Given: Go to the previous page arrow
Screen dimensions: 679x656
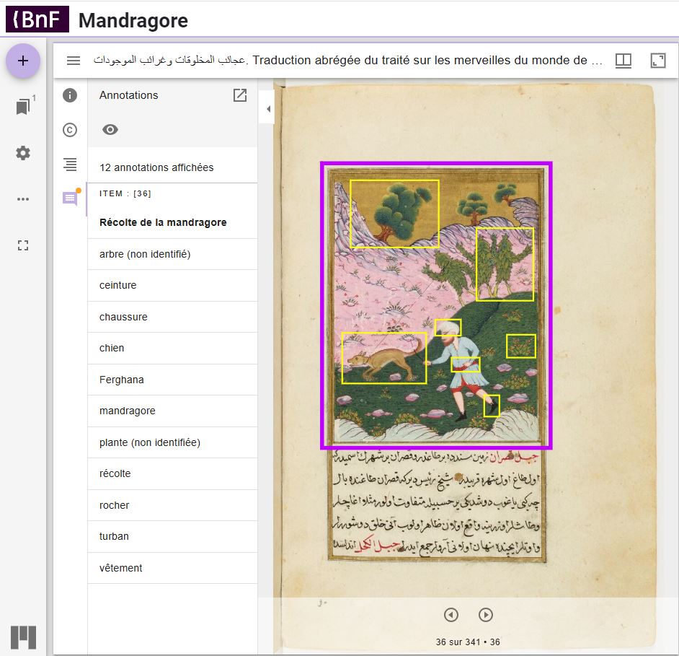Looking at the screenshot, I should 451,615.
